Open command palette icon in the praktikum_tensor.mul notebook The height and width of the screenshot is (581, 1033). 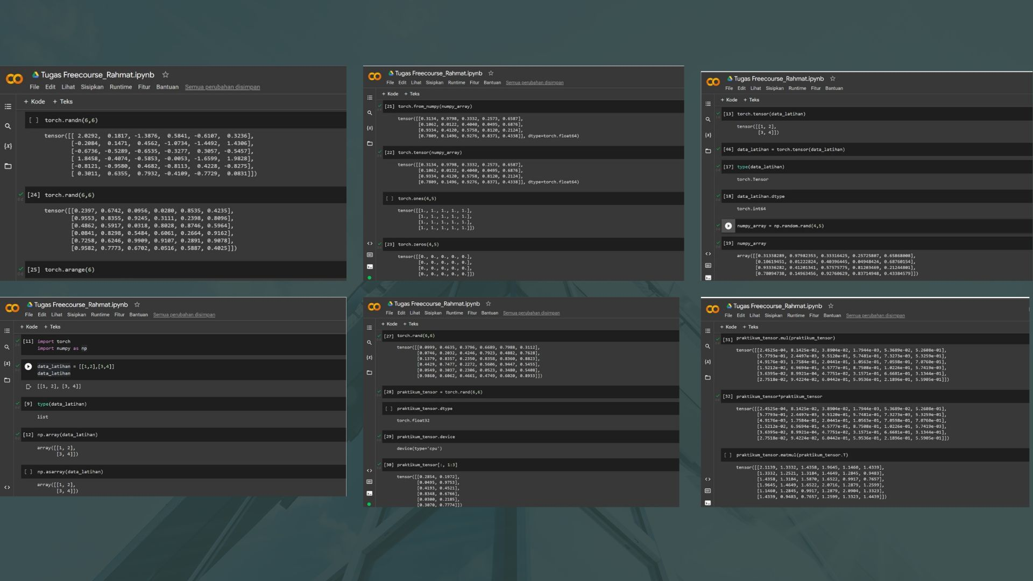(707, 491)
